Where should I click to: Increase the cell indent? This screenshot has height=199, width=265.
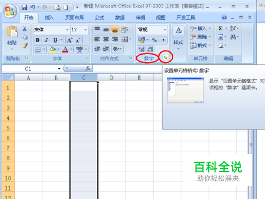click(106, 49)
